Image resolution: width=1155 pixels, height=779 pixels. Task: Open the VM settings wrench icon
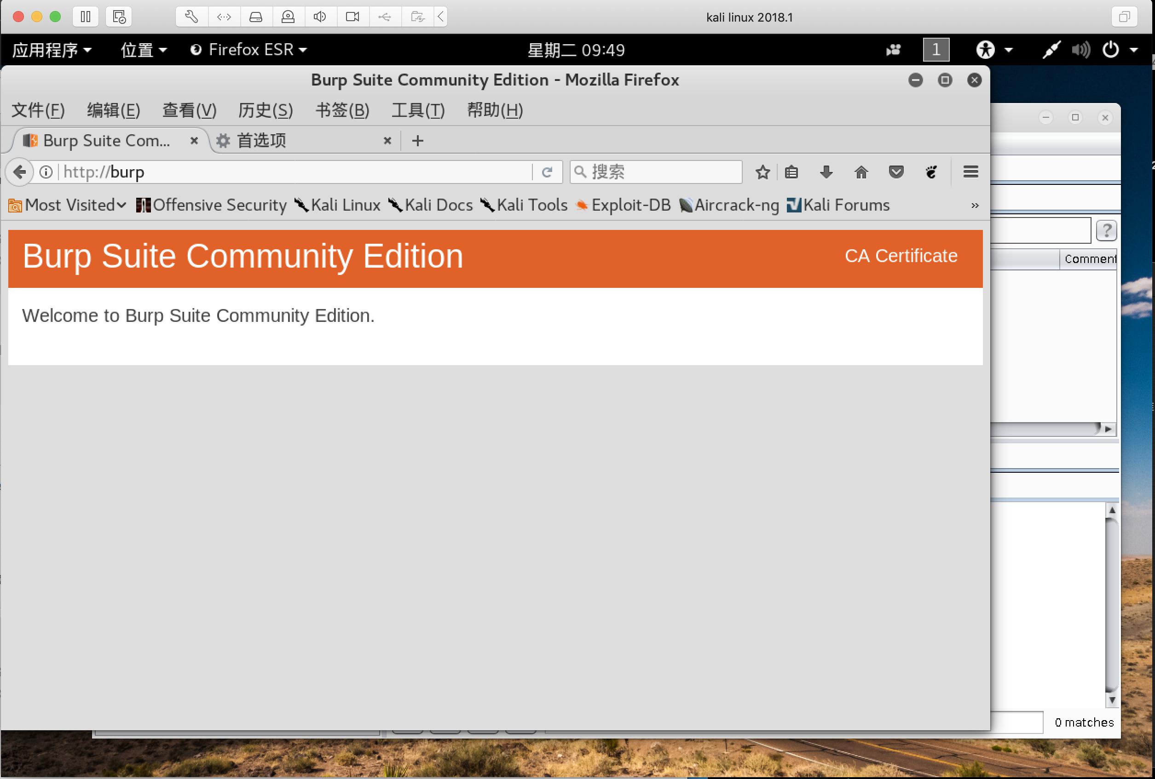[x=191, y=17]
